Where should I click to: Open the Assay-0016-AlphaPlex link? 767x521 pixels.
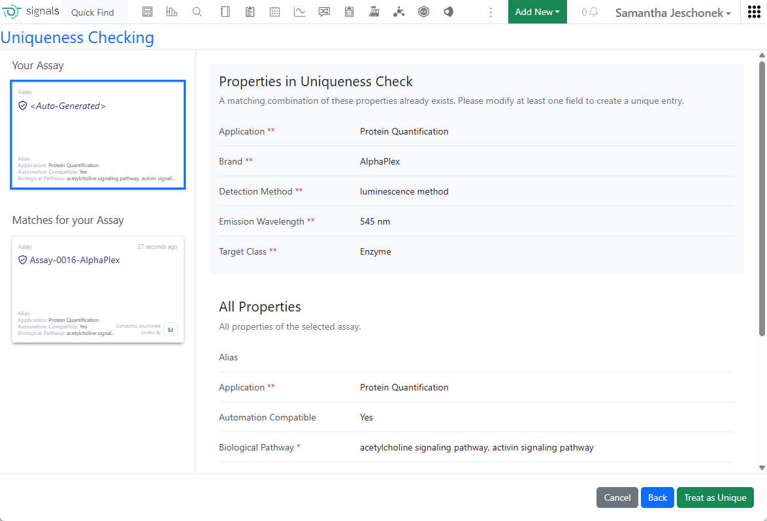pyautogui.click(x=75, y=260)
